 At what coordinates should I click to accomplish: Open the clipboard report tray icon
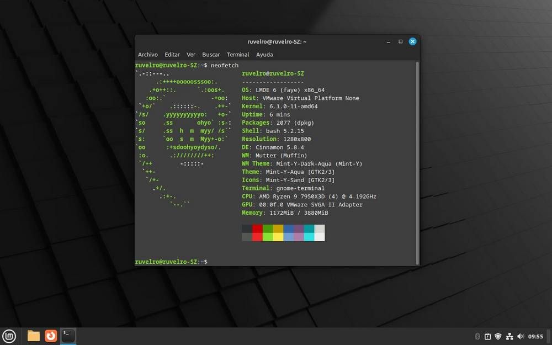click(x=488, y=336)
